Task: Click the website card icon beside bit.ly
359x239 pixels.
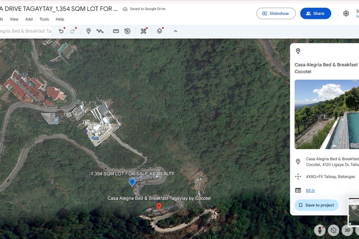Action: click(298, 190)
